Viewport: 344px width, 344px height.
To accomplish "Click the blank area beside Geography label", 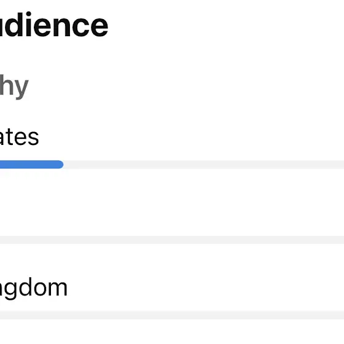I will 187,86.
